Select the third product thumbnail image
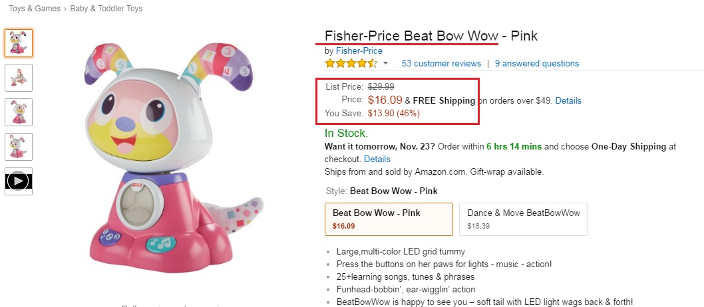The image size is (704, 307). [19, 112]
